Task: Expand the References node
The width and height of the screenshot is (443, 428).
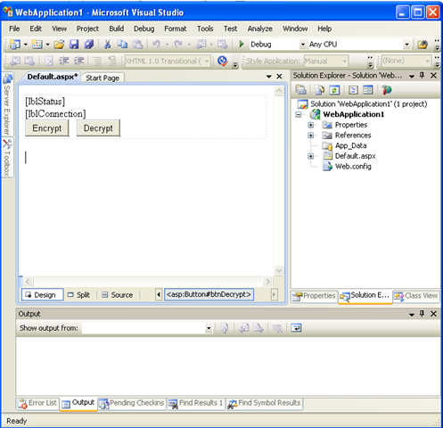Action: tap(310, 136)
